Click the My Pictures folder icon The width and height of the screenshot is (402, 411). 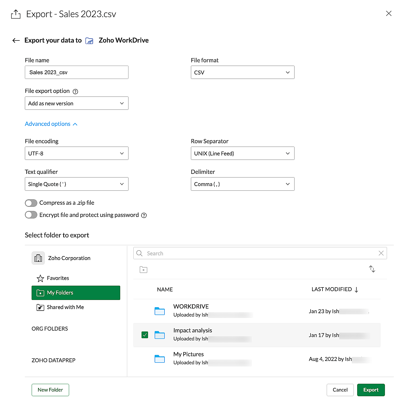click(x=160, y=359)
